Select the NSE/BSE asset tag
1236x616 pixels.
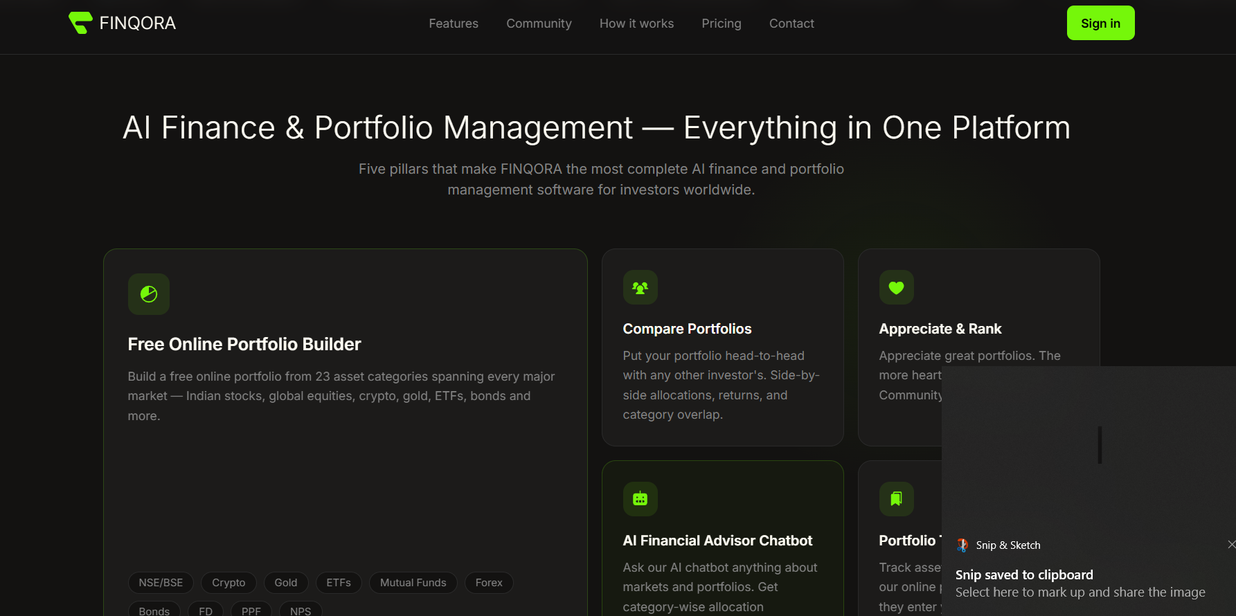point(161,583)
